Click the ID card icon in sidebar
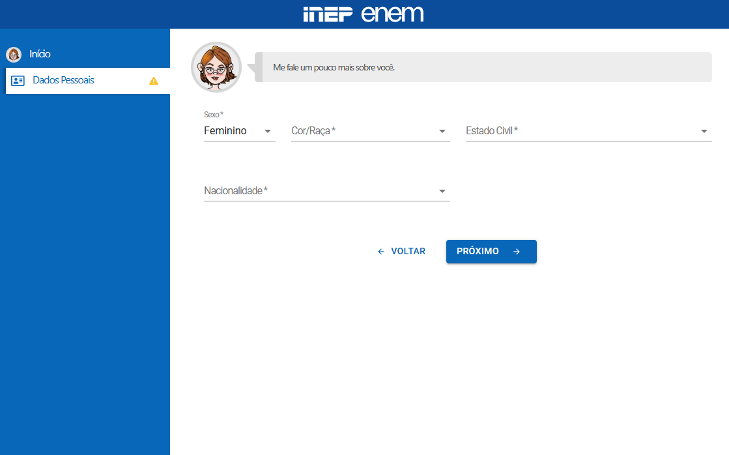Image resolution: width=729 pixels, height=455 pixels. (x=18, y=81)
